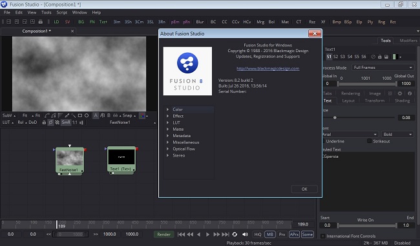Expand the Stereo category in the About dialog
Screen dimensions: 420x246
tap(167, 156)
